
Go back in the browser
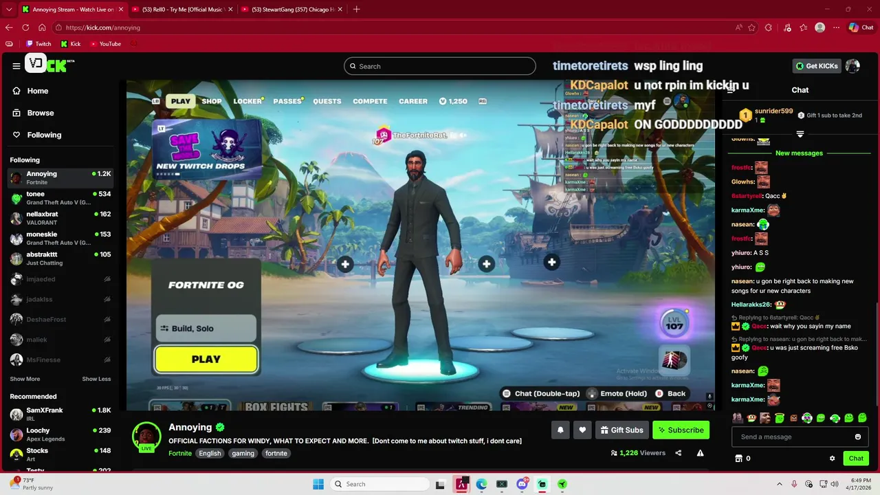[9, 27]
